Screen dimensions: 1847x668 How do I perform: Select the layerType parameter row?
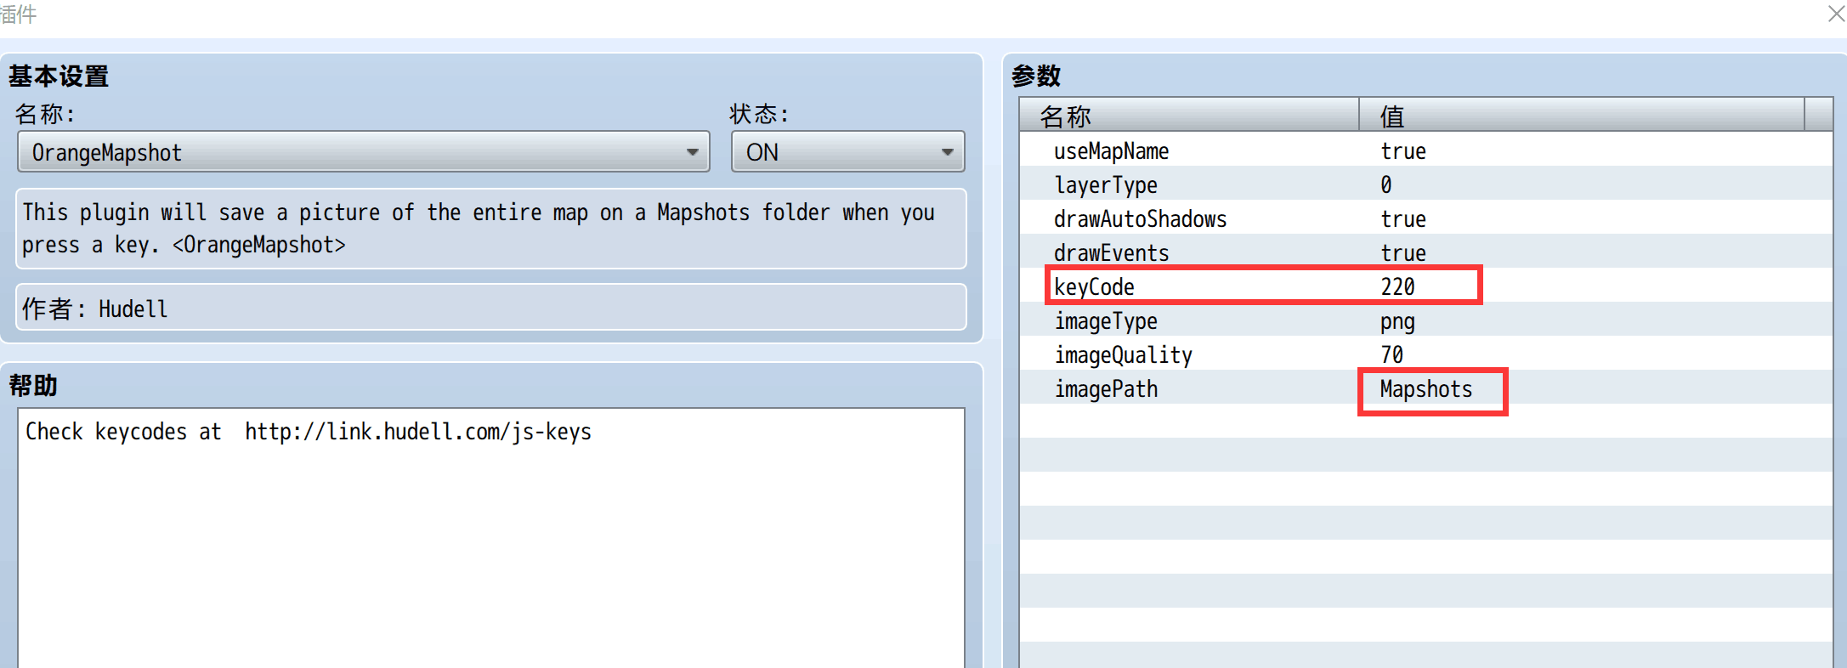pyautogui.click(x=1425, y=184)
